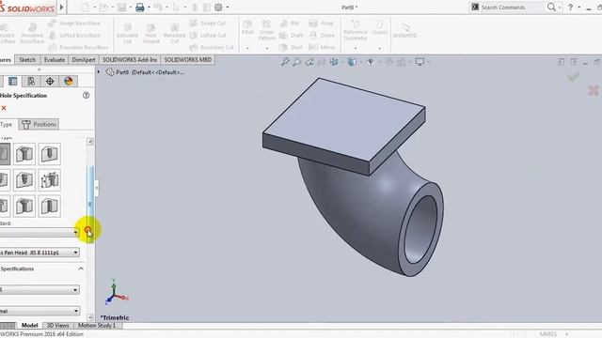
Task: Select hole type icon in middle row right
Action: (50, 180)
